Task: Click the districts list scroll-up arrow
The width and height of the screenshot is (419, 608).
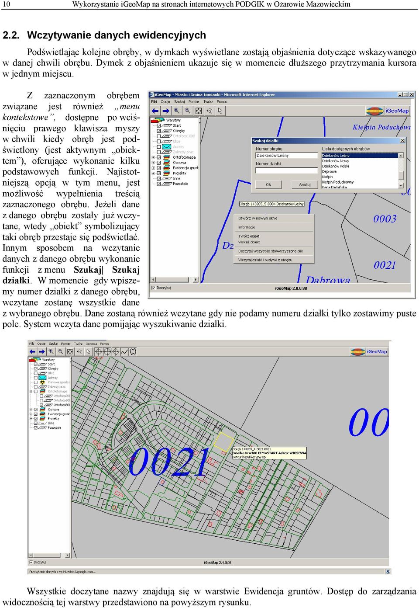Action: click(x=401, y=155)
